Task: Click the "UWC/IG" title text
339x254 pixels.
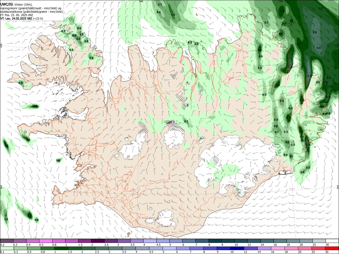Action: 6,4
